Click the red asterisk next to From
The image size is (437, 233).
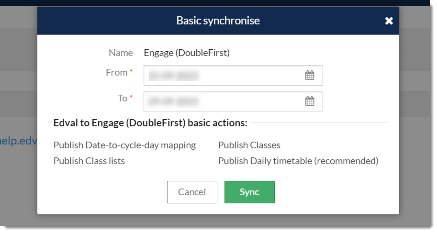coord(131,71)
